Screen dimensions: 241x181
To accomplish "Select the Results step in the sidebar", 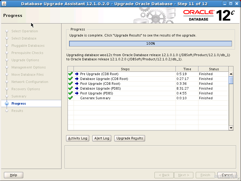I will pyautogui.click(x=17, y=111).
